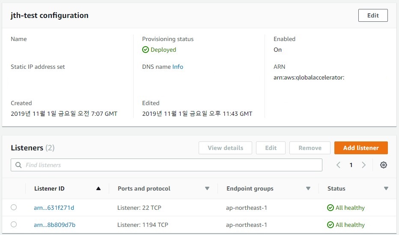The width and height of the screenshot is (399, 235).
Task: Click page number 1 in pagination
Action: (351, 165)
